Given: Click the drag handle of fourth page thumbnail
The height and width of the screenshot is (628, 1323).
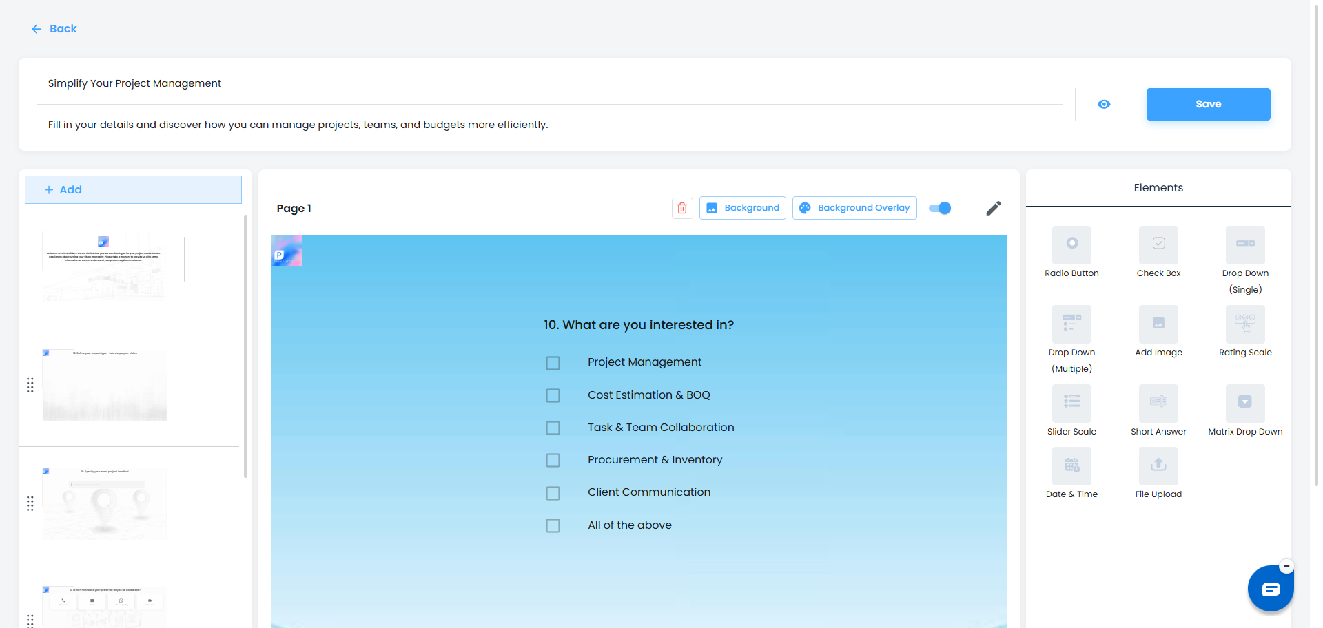Looking at the screenshot, I should point(30,620).
